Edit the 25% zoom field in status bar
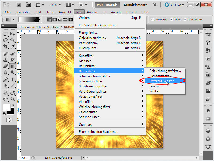The height and width of the screenshot is (161, 214). (x=24, y=158)
